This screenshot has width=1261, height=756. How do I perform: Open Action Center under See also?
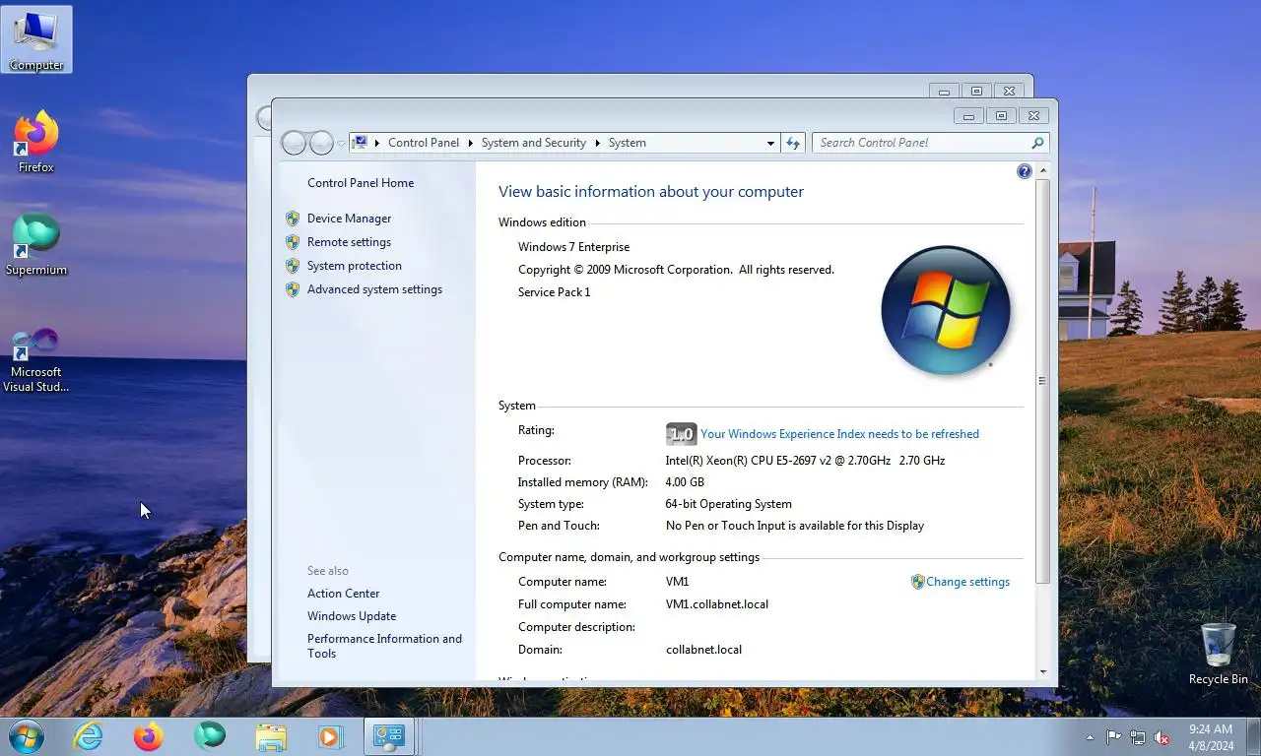343,594
